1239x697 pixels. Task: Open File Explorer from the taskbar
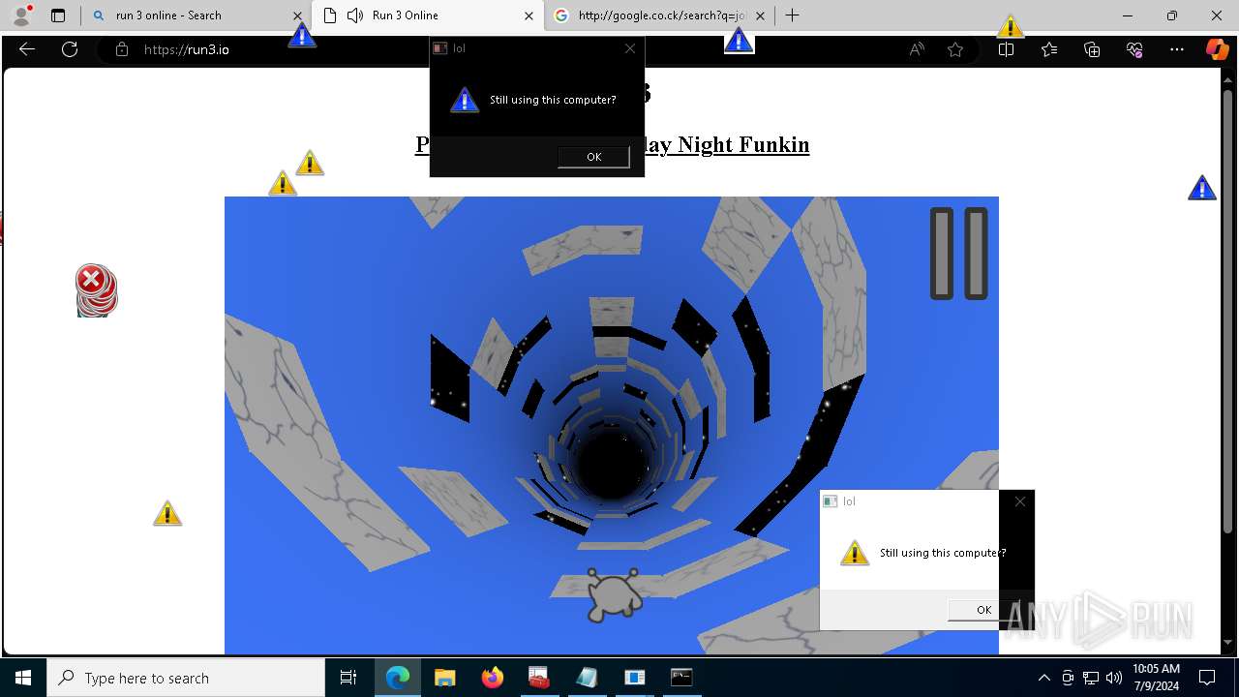444,678
